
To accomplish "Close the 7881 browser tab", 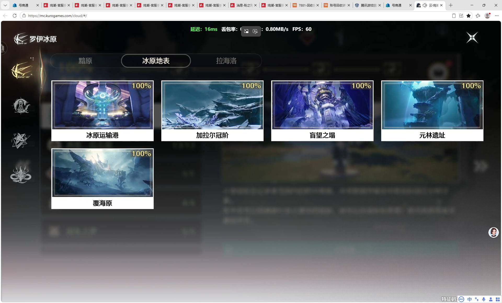I will click(x=318, y=5).
